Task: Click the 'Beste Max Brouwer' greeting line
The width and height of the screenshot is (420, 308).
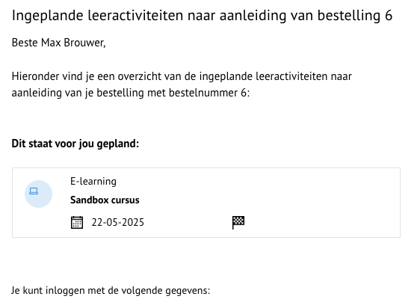Action: pos(58,43)
